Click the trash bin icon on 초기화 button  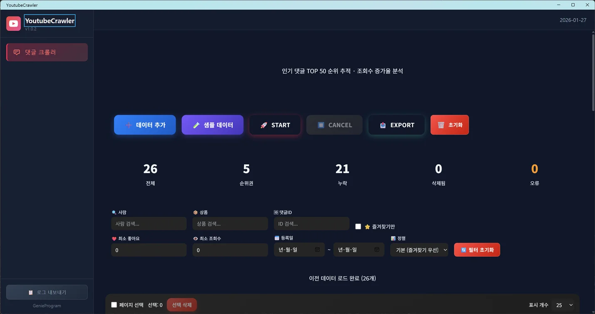[x=441, y=125]
